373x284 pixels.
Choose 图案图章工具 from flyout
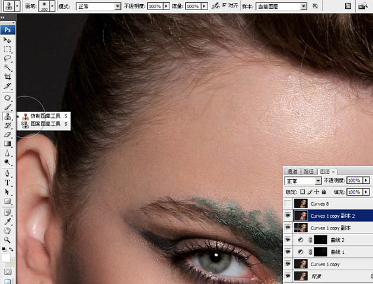pyautogui.click(x=44, y=124)
